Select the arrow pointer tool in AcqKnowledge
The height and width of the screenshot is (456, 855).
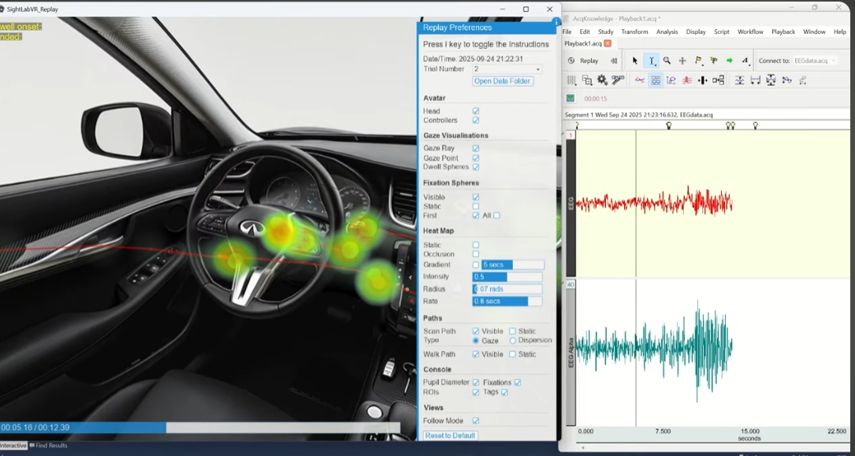634,61
